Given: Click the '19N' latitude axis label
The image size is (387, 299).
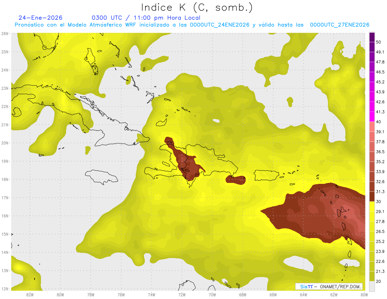Looking at the screenshot, I should click(x=5, y=161).
